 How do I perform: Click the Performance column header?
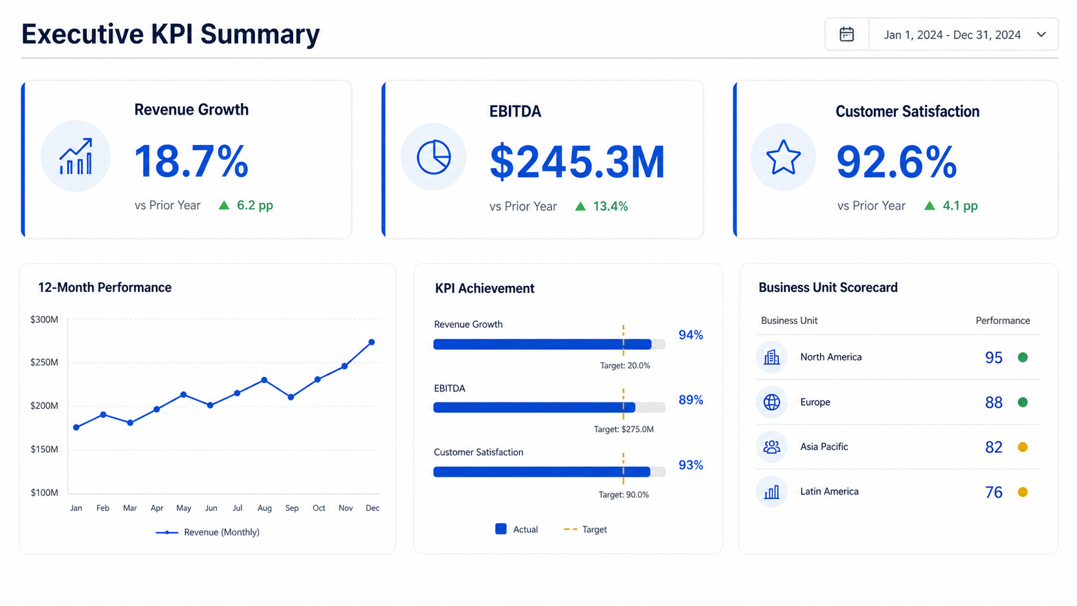[1002, 320]
